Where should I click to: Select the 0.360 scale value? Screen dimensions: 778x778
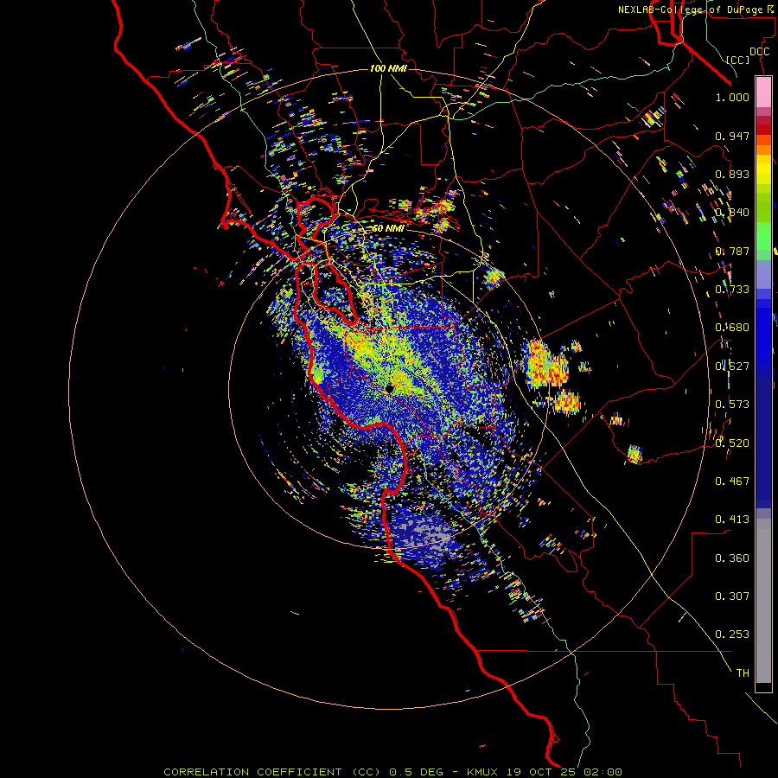point(732,558)
